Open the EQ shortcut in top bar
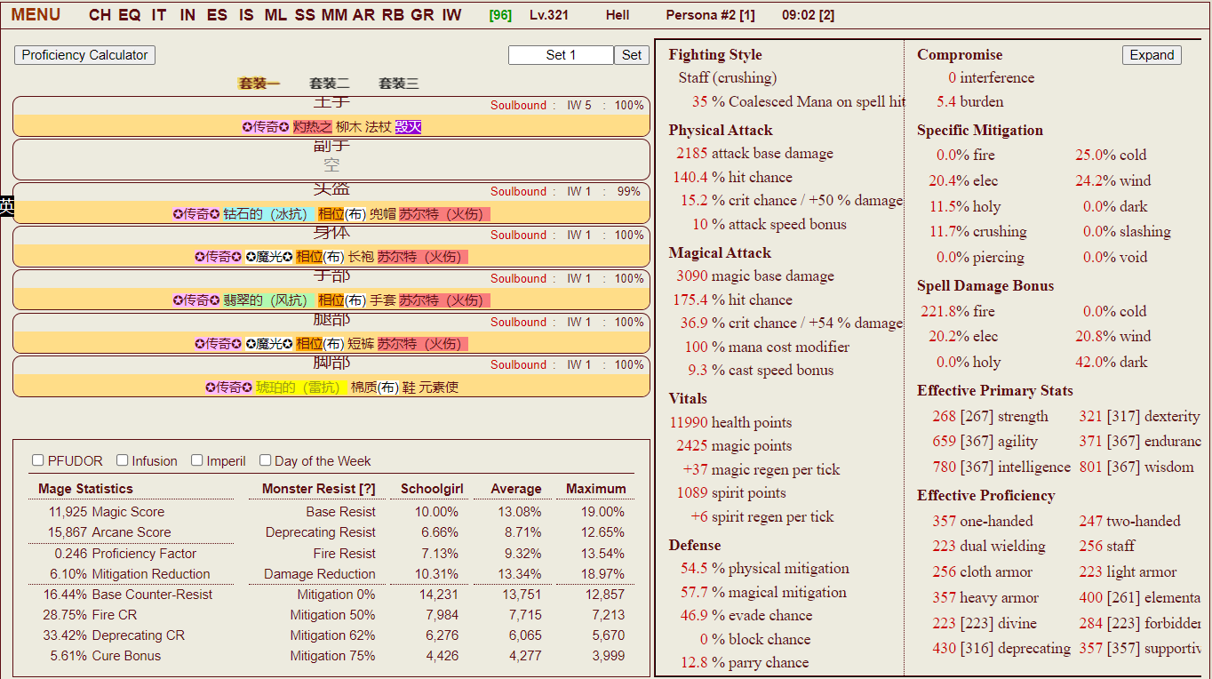Screen dimensions: 1212x679 (130, 15)
